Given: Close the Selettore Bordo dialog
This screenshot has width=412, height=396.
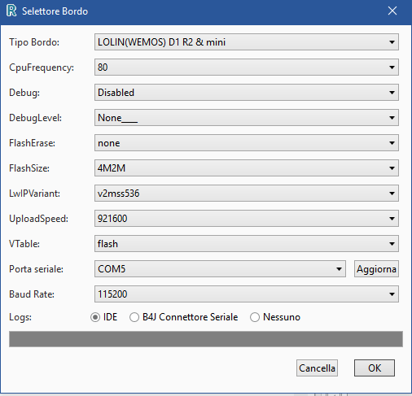Looking at the screenshot, I should [392, 11].
